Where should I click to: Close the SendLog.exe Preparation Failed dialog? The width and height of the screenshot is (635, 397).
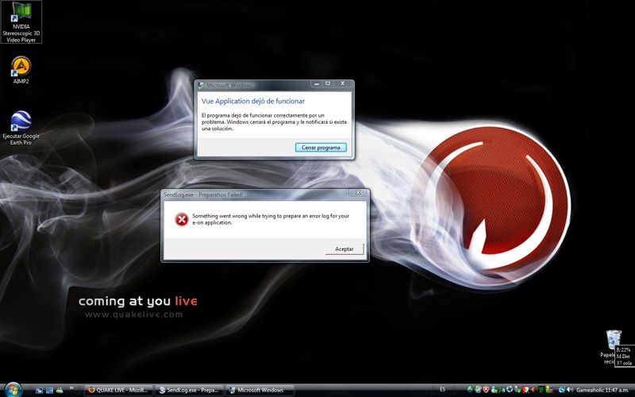pyautogui.click(x=358, y=193)
